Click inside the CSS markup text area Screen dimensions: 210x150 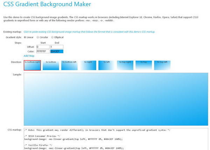pyautogui.click(x=116, y=139)
